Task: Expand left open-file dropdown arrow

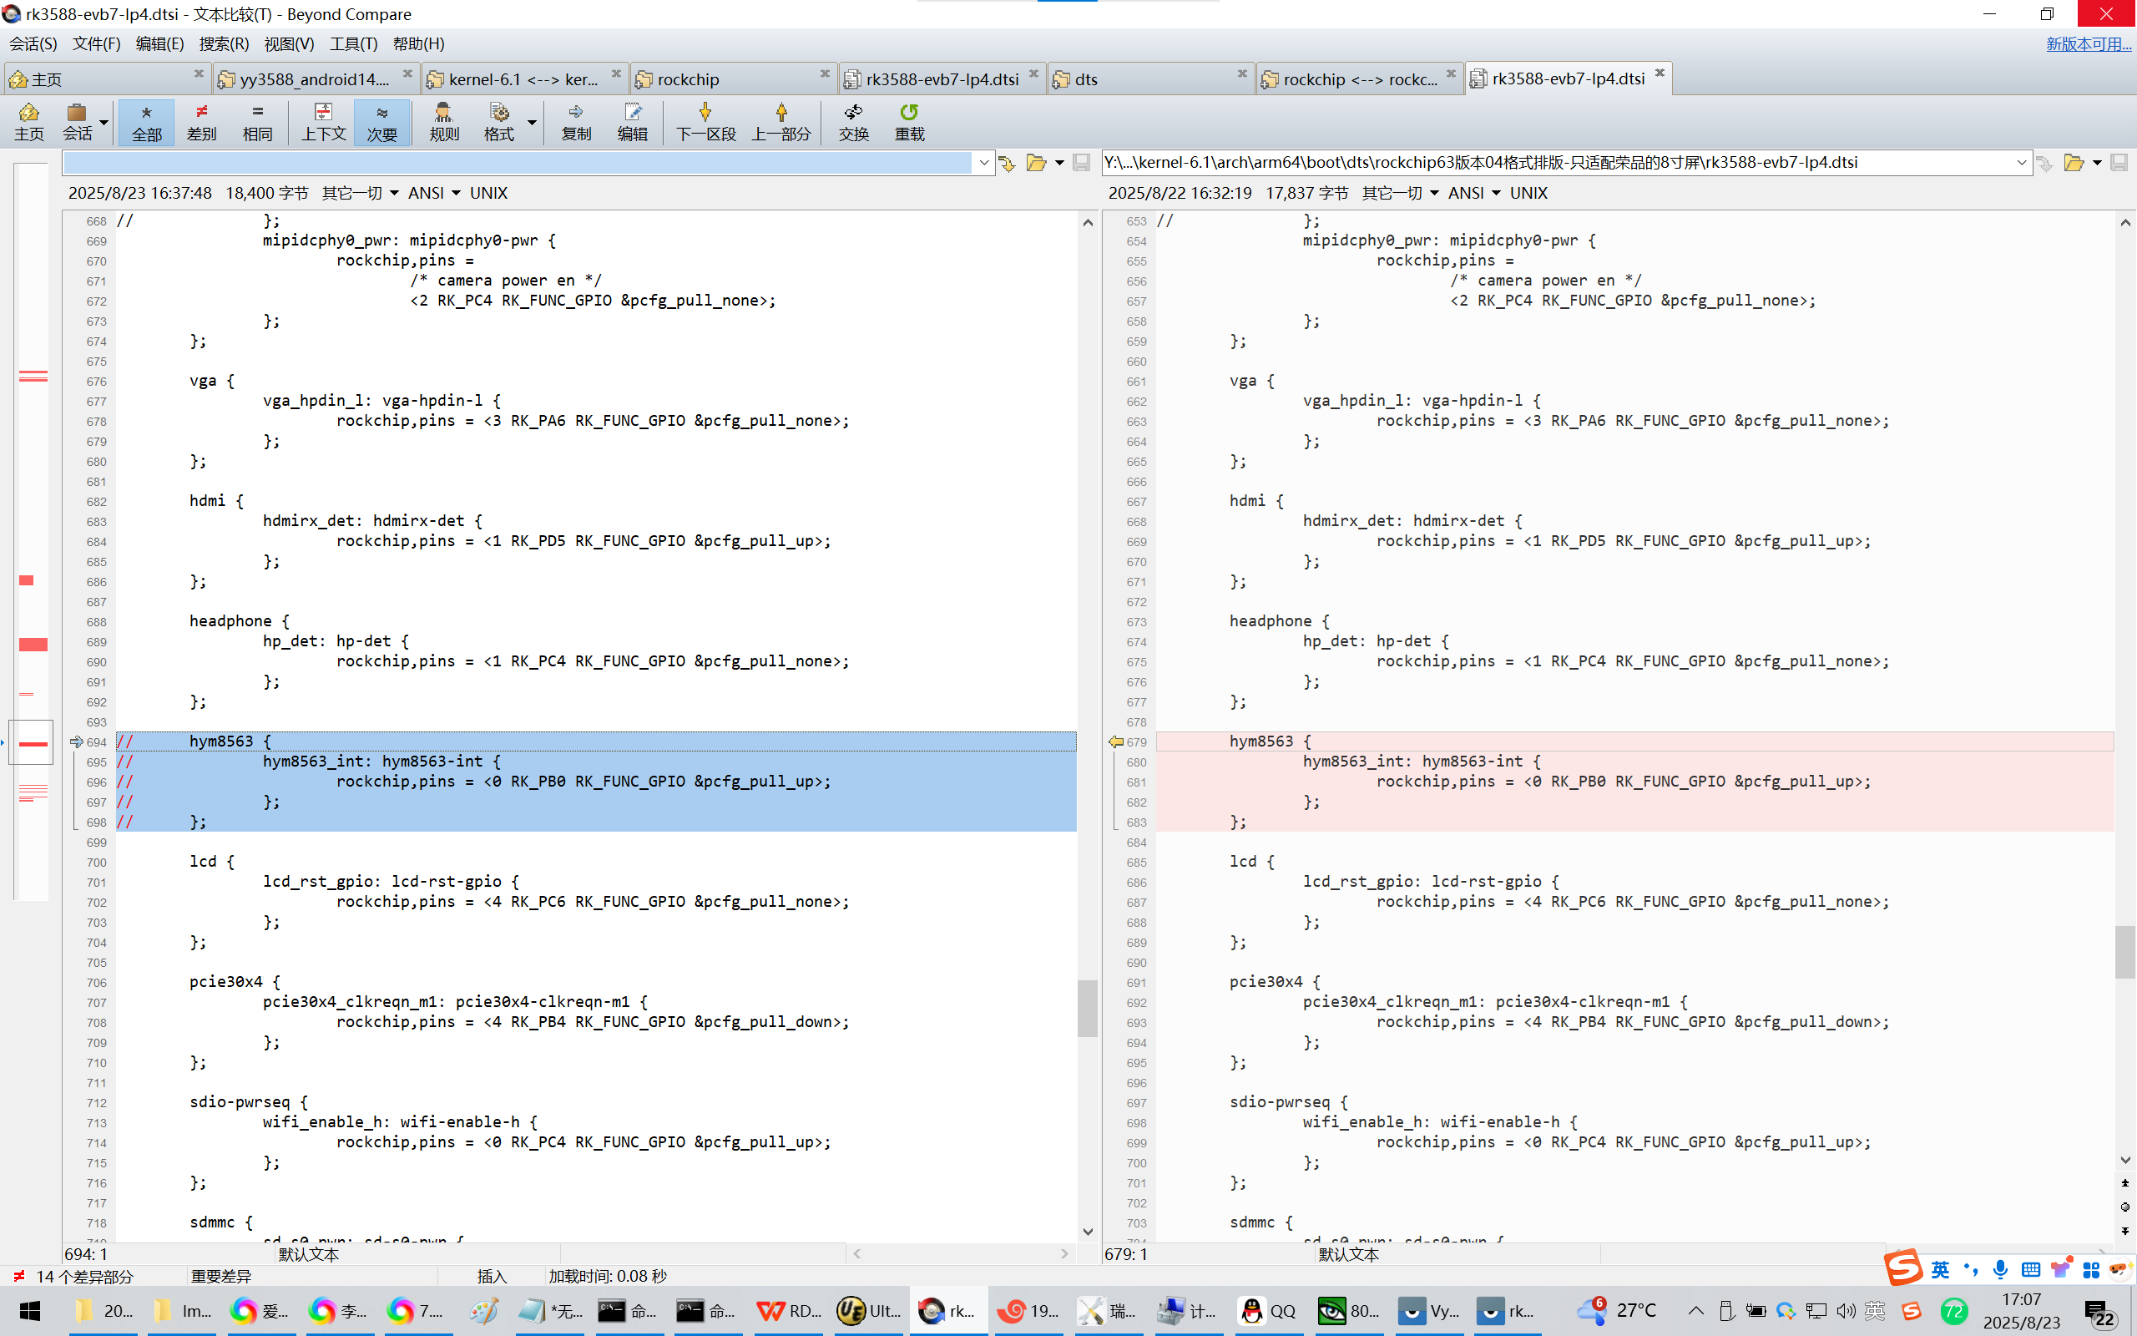Action: [1058, 163]
